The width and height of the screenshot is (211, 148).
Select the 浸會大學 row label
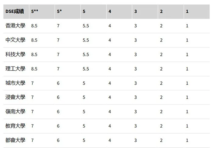(15, 97)
